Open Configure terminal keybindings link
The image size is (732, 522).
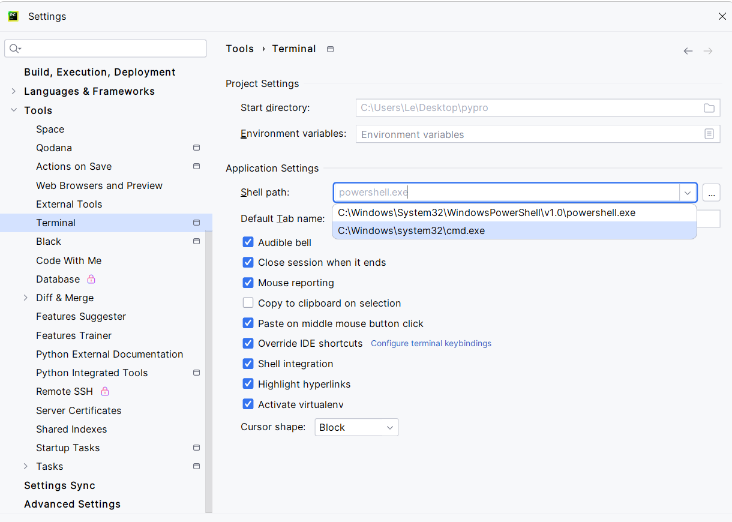431,343
